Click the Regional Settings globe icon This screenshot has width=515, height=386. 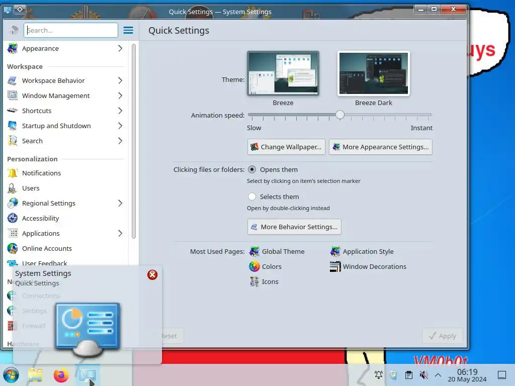coord(13,203)
